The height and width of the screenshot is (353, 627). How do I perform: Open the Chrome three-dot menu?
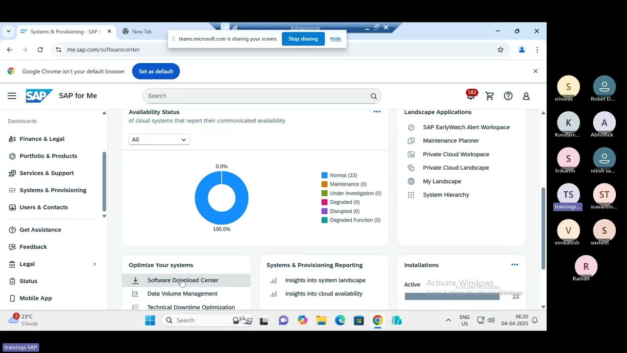(x=537, y=50)
